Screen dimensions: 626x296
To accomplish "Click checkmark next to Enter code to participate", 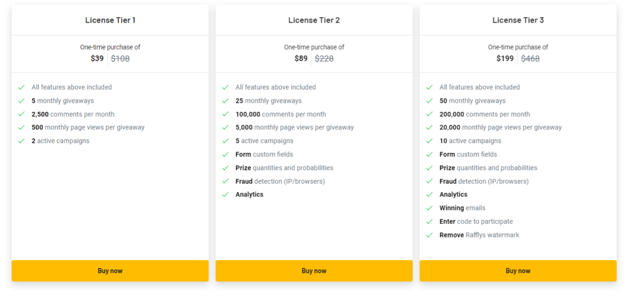I will click(430, 222).
